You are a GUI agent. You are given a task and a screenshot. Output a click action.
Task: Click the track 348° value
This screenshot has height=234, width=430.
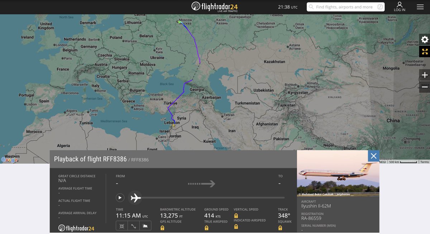(x=284, y=216)
